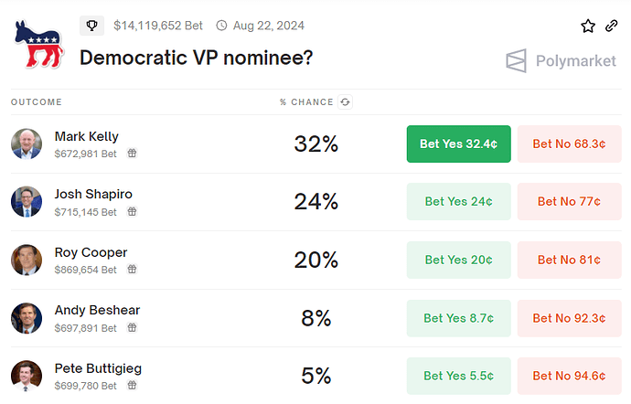Open the gift icon under Andy Beshear

[x=132, y=328]
